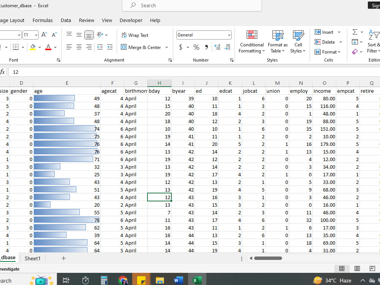The width and height of the screenshot is (380, 285).
Task: Open Font settings dialog launcher
Action: [59, 60]
